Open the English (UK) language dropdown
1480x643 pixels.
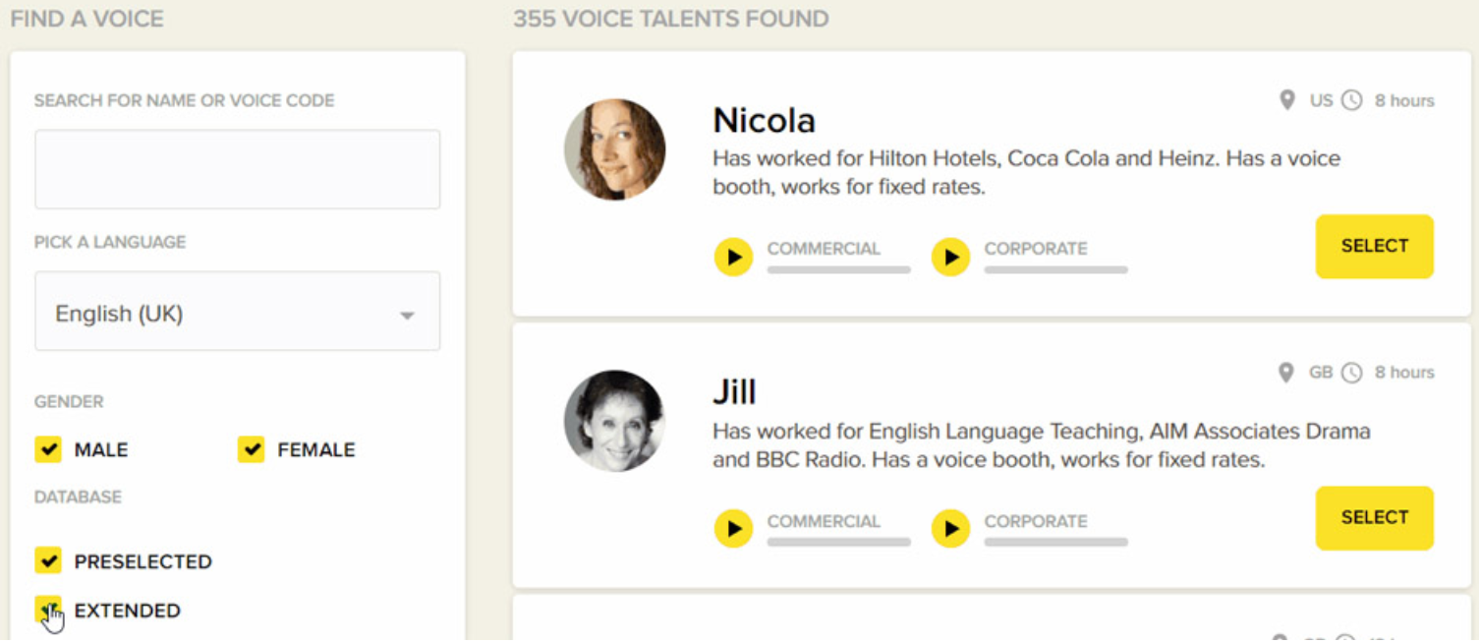click(x=237, y=314)
